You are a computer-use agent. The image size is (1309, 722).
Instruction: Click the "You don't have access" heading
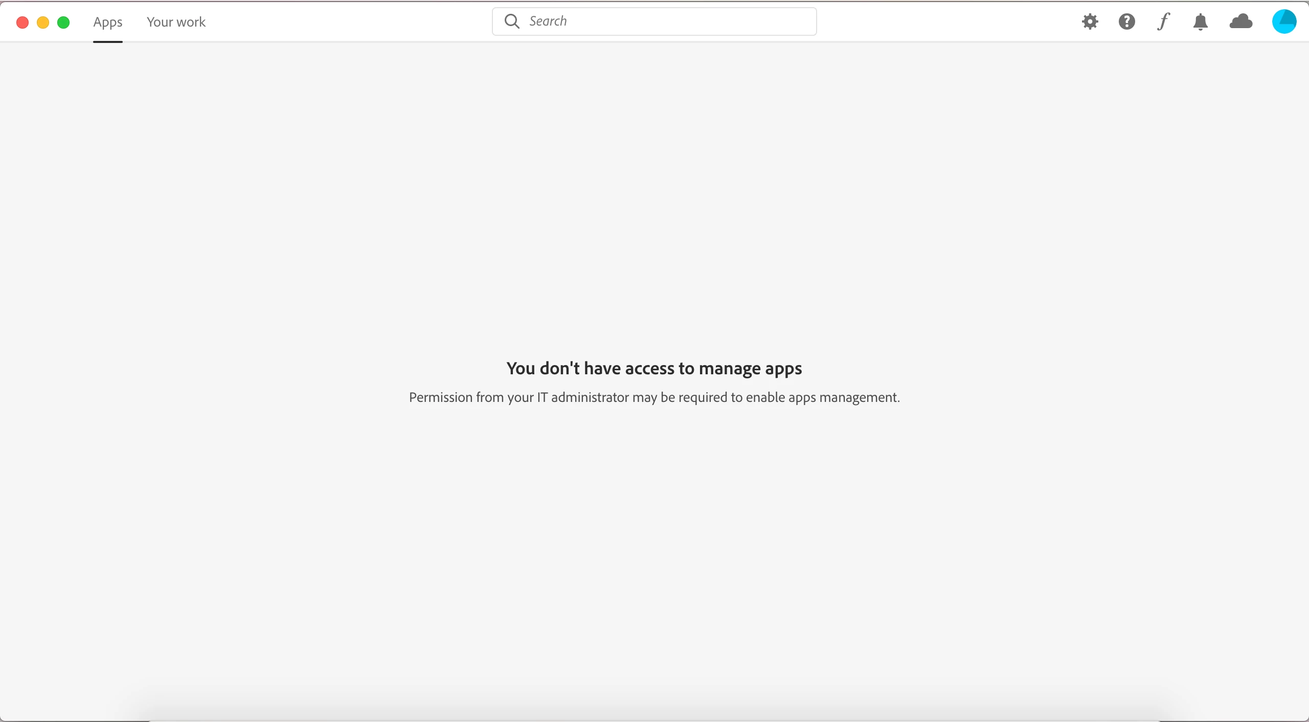[x=654, y=368]
